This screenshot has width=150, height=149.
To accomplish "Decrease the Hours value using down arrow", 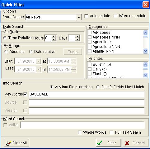I will click(x=54, y=39).
